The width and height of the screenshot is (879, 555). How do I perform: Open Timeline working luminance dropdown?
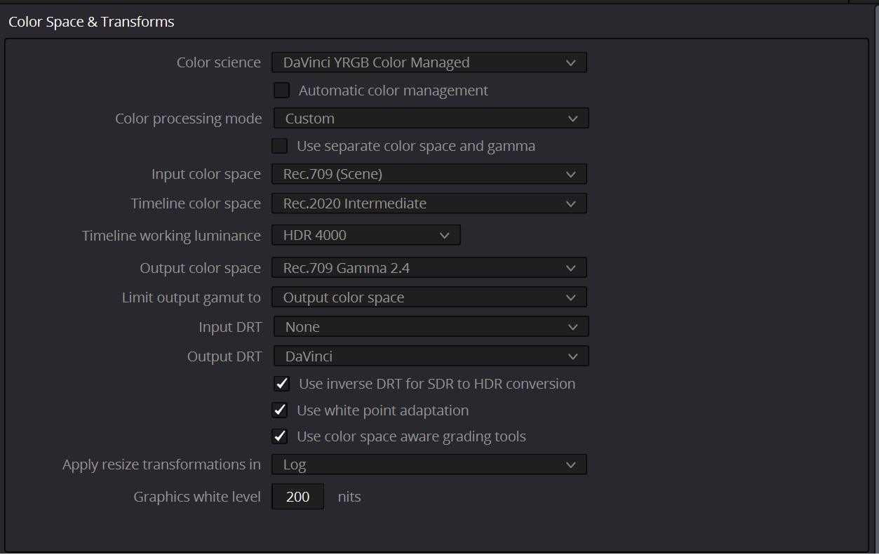[x=366, y=236]
